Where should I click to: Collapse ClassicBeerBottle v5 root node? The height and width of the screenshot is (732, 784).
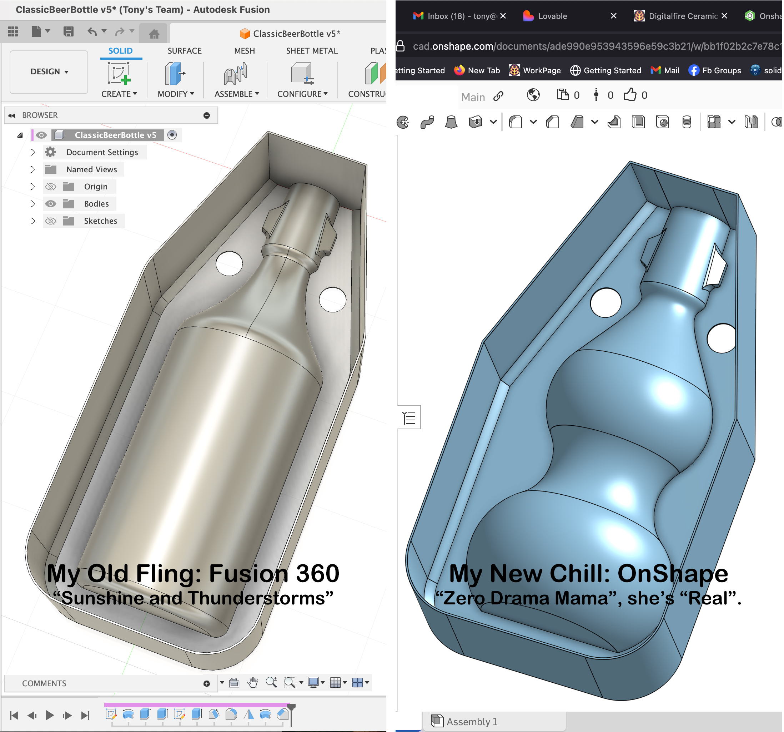(x=20, y=135)
